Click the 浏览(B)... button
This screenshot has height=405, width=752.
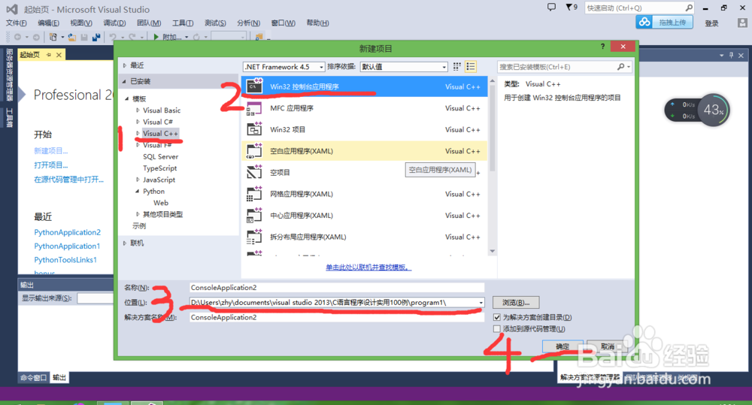pyautogui.click(x=516, y=302)
